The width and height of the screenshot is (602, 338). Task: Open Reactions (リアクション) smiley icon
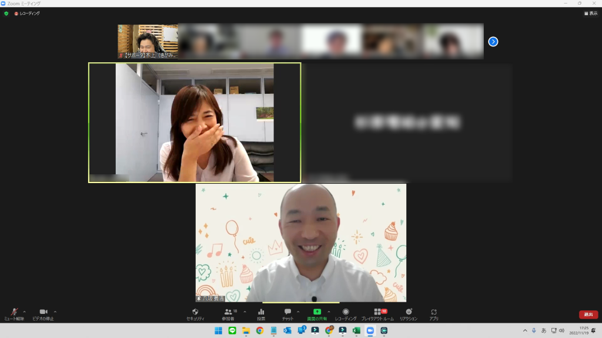409,314
